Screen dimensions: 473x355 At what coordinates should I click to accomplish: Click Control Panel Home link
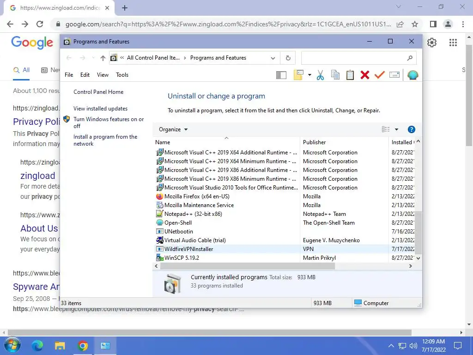pyautogui.click(x=98, y=92)
